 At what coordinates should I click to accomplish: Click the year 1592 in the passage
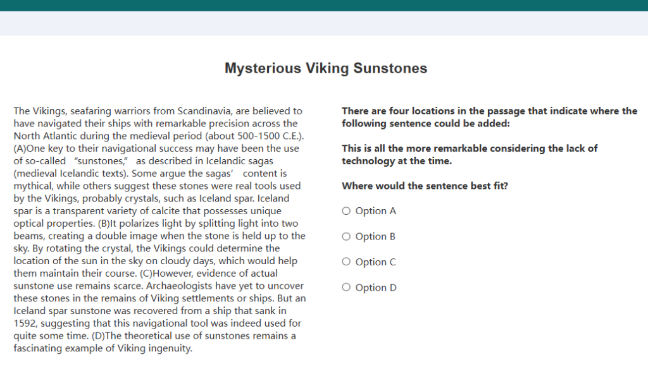coord(25,323)
